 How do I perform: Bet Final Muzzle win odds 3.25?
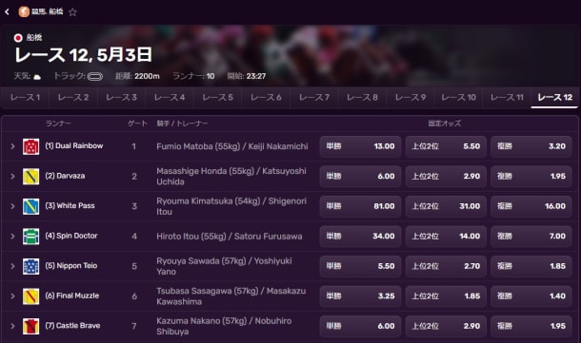coord(361,296)
